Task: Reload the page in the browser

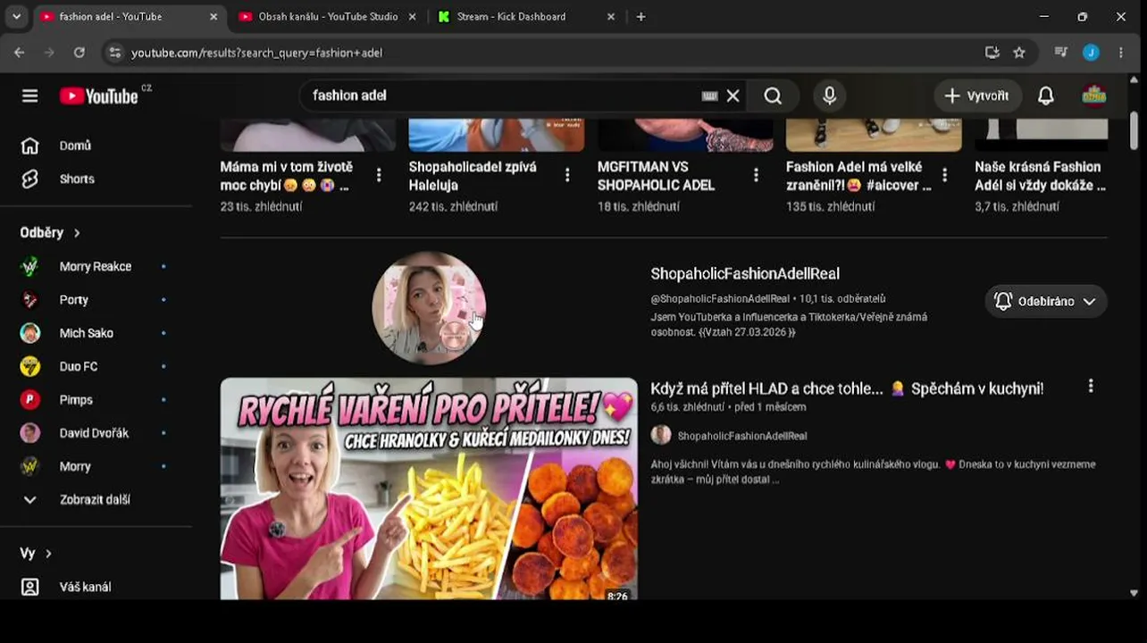Action: 79,53
